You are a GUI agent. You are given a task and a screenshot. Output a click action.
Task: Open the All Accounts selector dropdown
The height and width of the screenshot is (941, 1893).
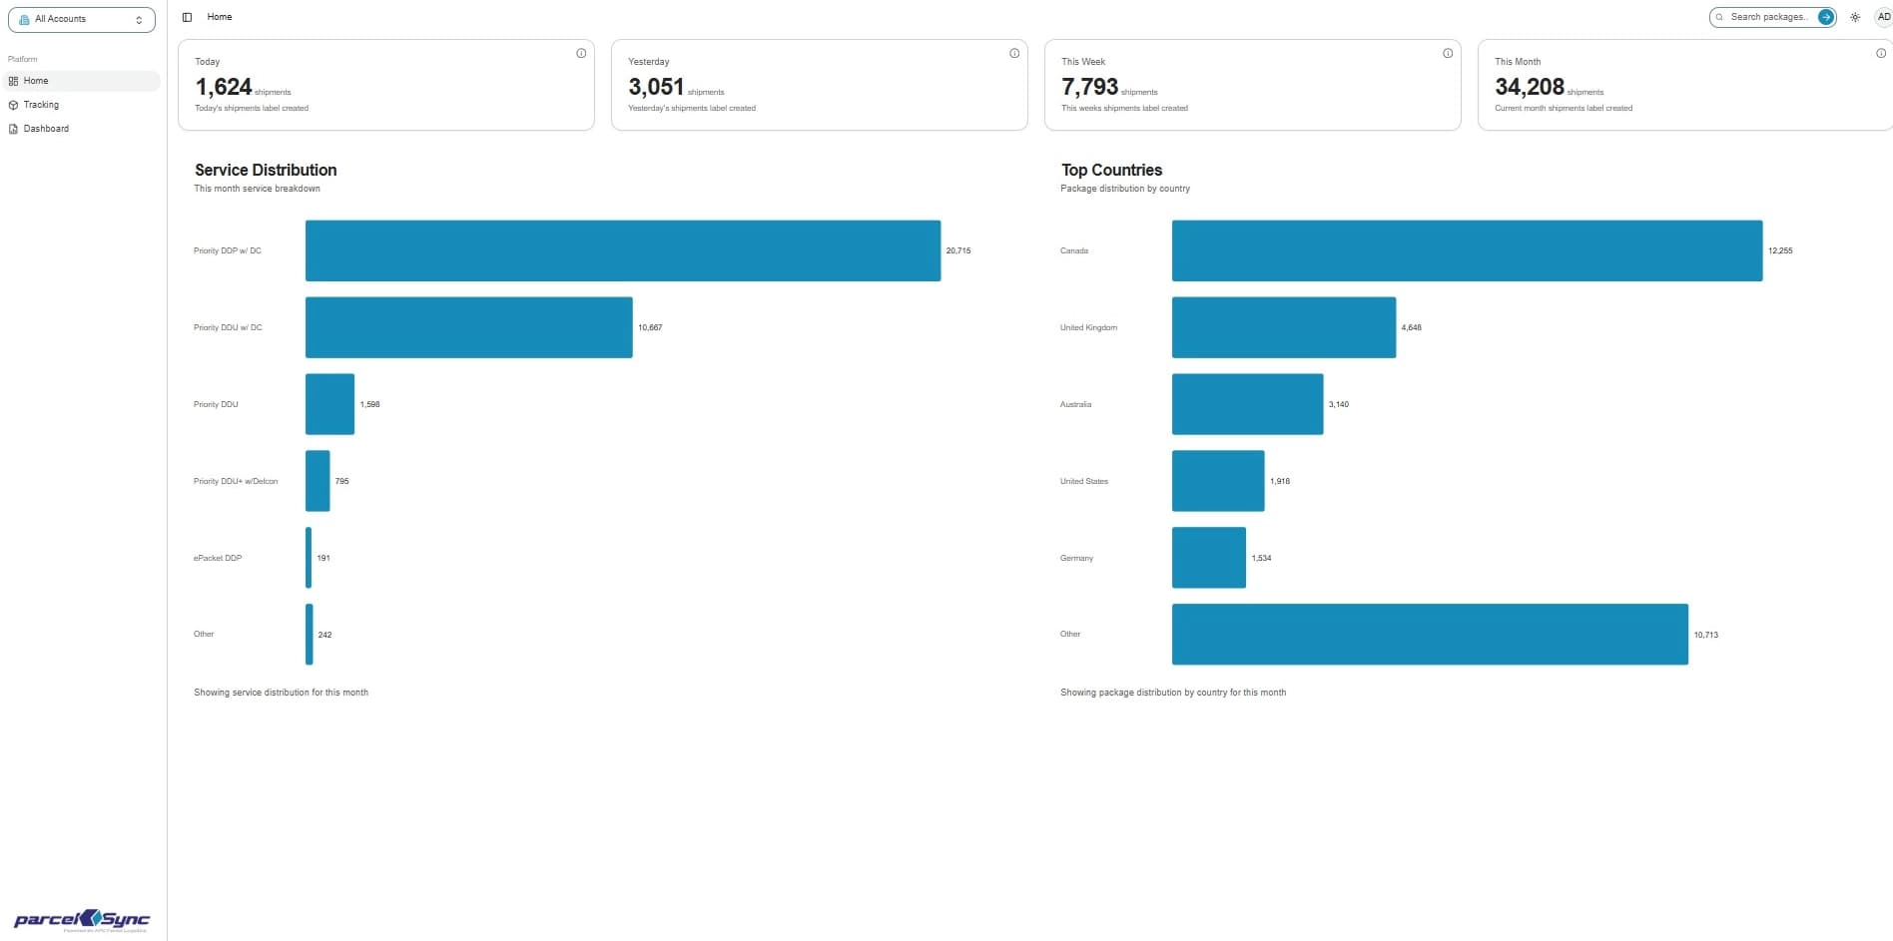81,19
